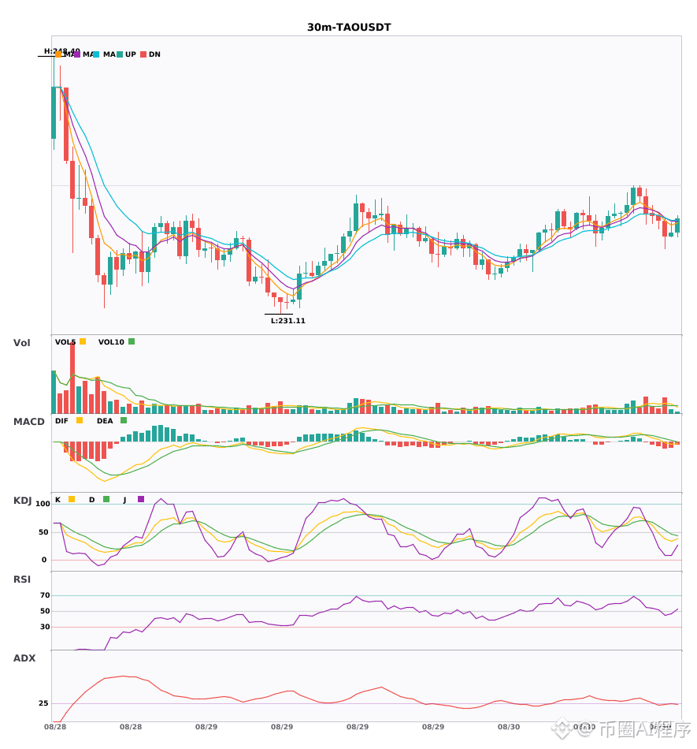
Task: Click the RSI axis value 70
Action: coord(45,595)
